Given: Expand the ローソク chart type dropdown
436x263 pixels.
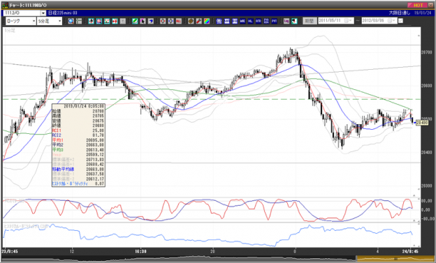Looking at the screenshot, I should 21,21.
